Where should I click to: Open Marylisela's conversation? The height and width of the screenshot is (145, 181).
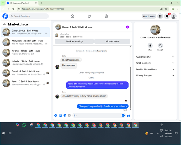tap(25, 42)
